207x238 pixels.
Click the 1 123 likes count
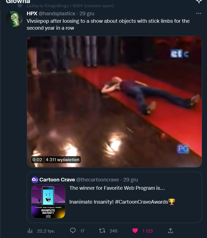pyautogui.click(x=148, y=231)
